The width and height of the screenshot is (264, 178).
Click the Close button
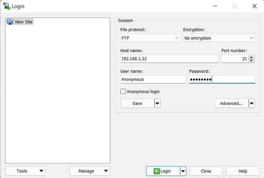pos(206,171)
